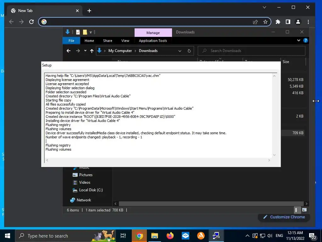Switch to Home ribbon tab
The width and height of the screenshot is (322, 242).
click(89, 41)
